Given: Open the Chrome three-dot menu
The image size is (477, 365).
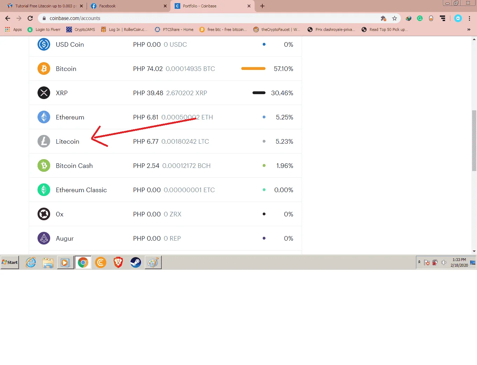Looking at the screenshot, I should pyautogui.click(x=469, y=18).
